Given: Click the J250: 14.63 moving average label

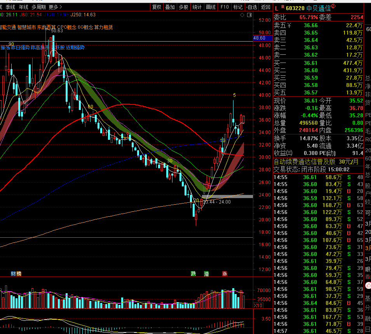Looking at the screenshot, I should tap(83, 15).
